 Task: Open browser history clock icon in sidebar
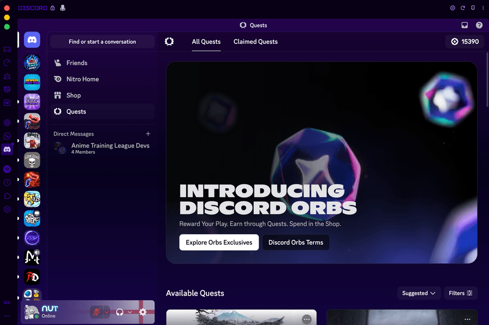pos(7,182)
